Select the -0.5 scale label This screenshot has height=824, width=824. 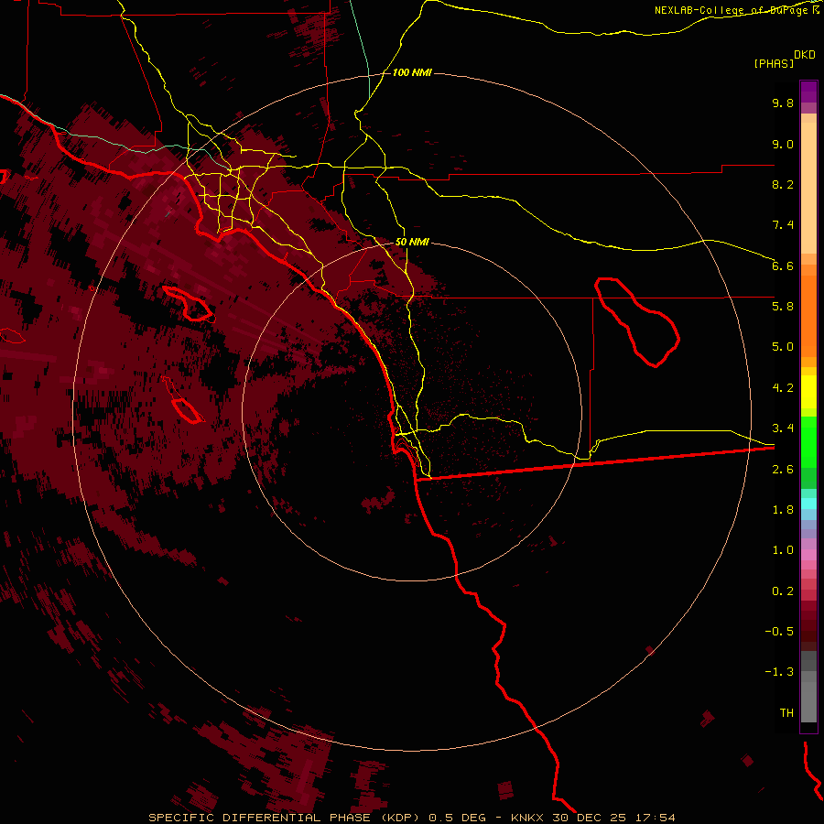[x=779, y=632]
